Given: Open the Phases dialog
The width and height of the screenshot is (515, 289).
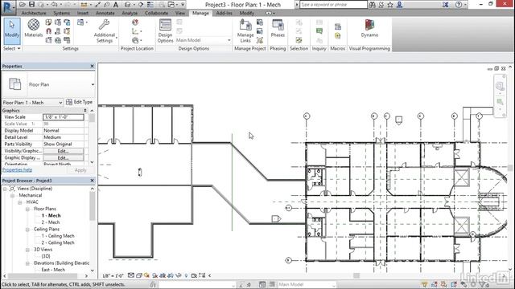Looking at the screenshot, I should tap(278, 28).
